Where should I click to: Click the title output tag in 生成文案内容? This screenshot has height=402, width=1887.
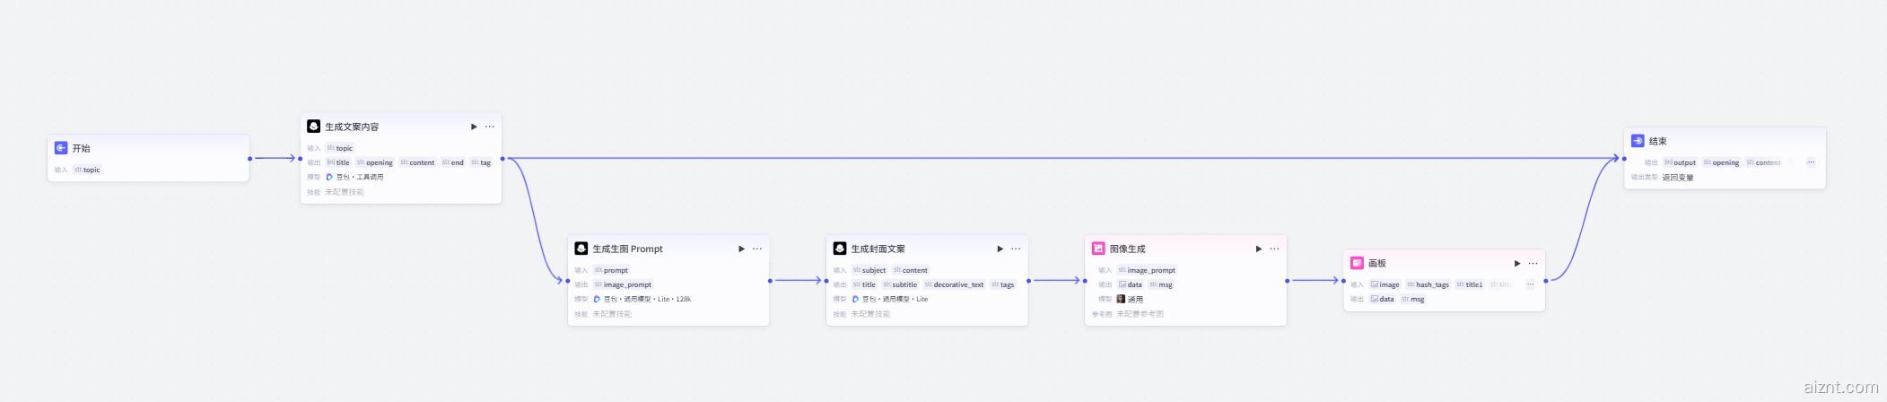pyautogui.click(x=338, y=162)
